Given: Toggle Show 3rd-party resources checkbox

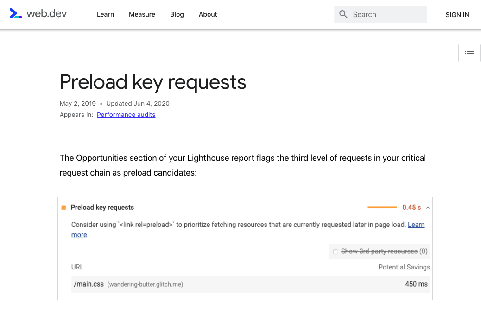Looking at the screenshot, I should (335, 252).
